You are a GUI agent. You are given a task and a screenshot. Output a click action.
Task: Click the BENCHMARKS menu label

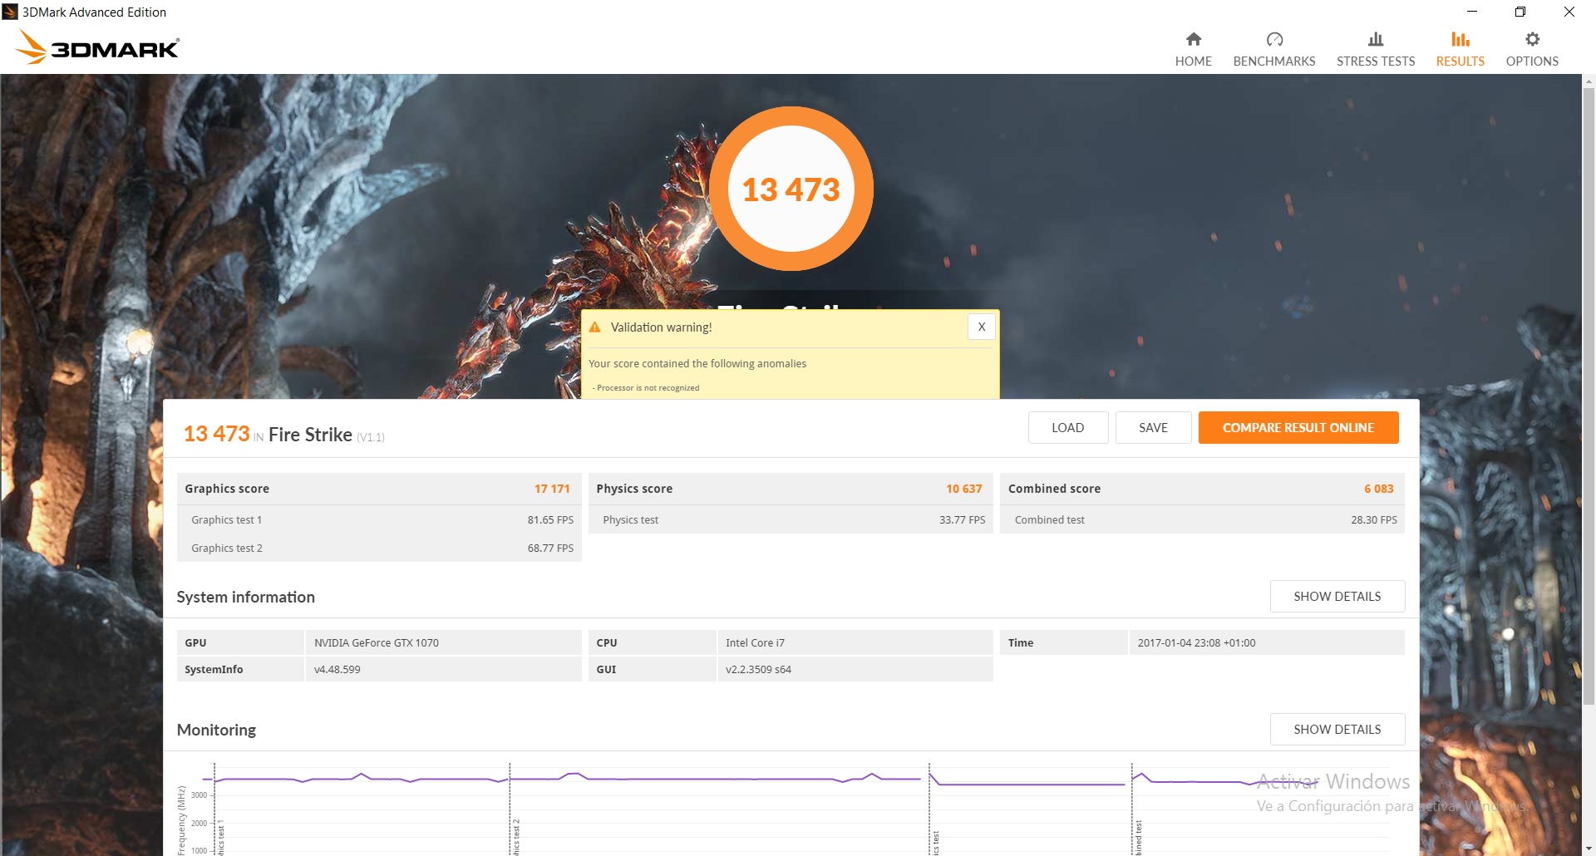coord(1274,61)
